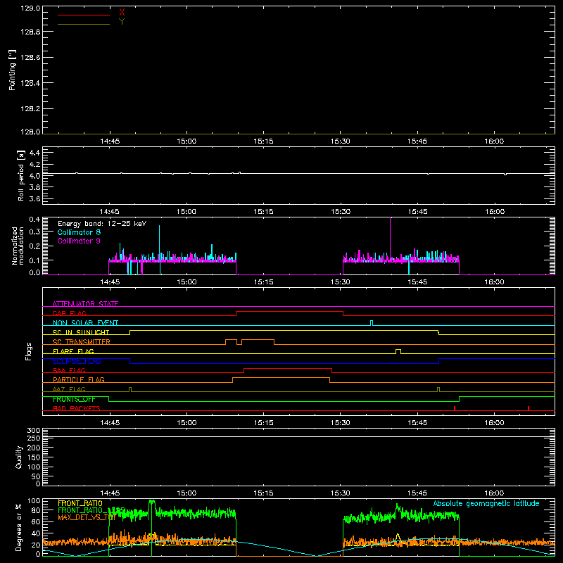Click the FLARE_FLAG label
This screenshot has height=563, width=563.
tap(73, 351)
